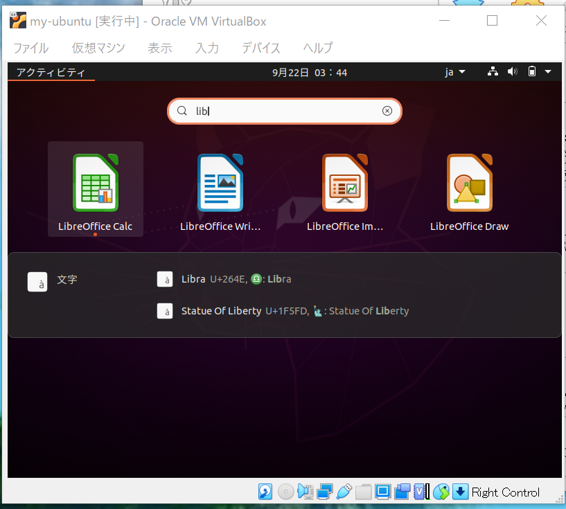Open the 'ja' input source dropdown
Screen dimensions: 566x509
(x=455, y=72)
